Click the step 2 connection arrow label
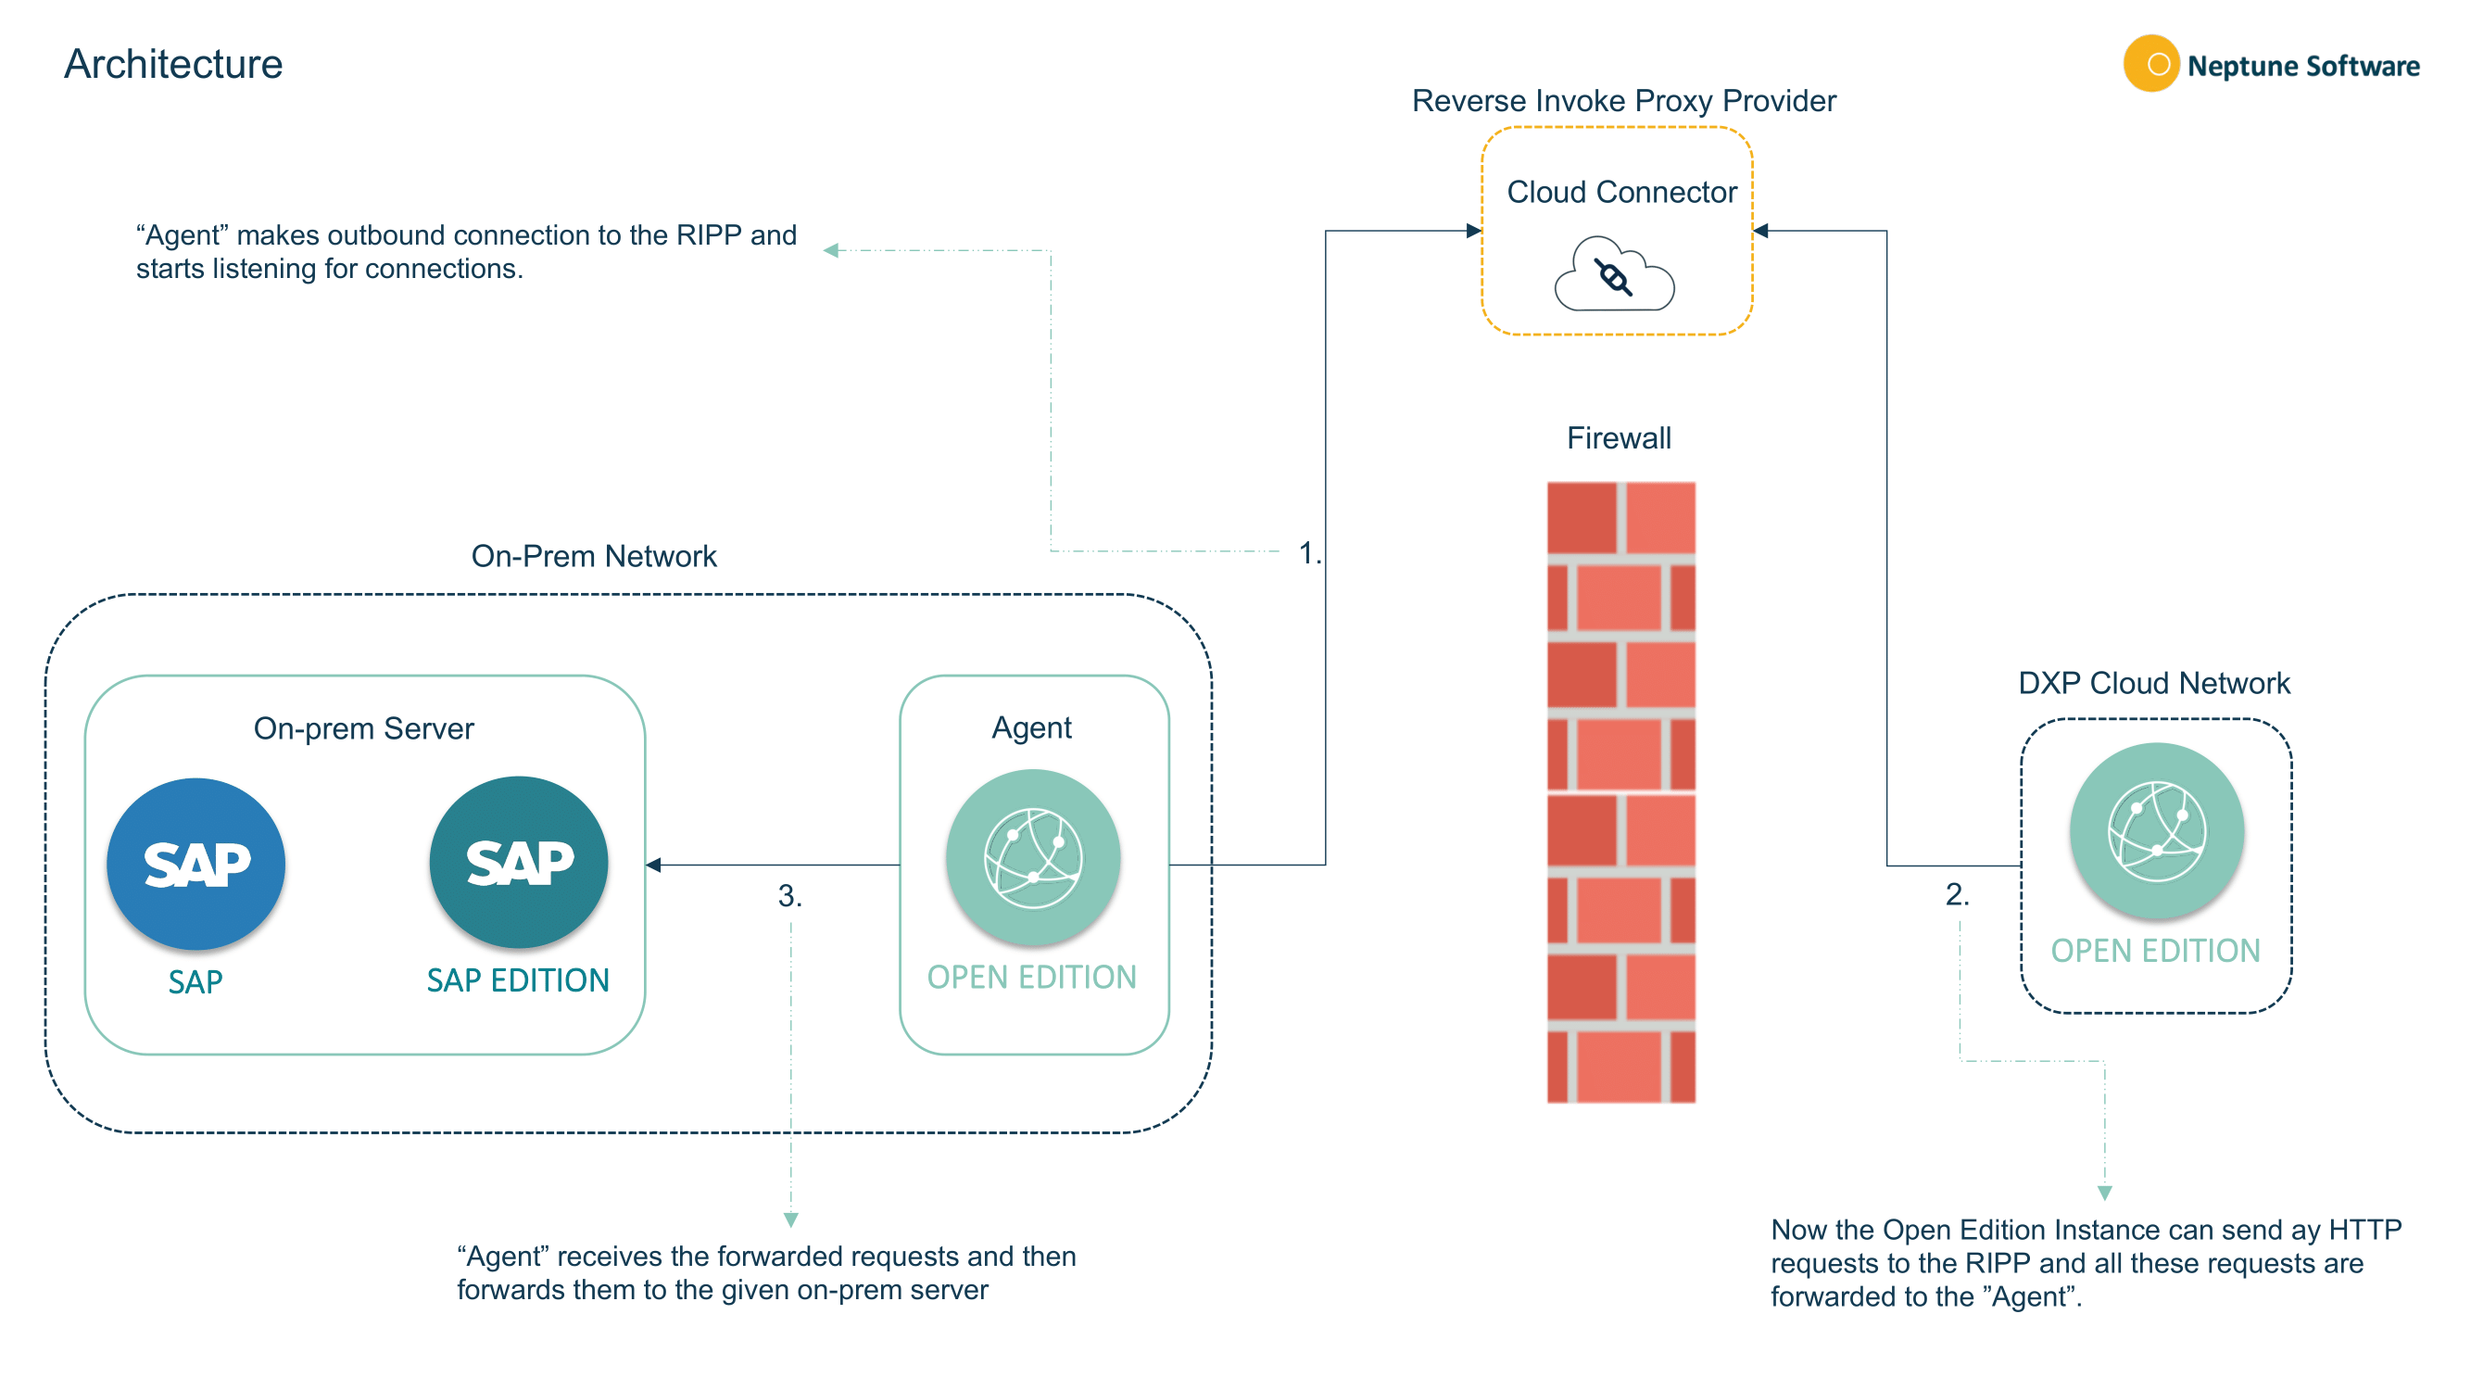The width and height of the screenshot is (2471, 1390). [1955, 894]
